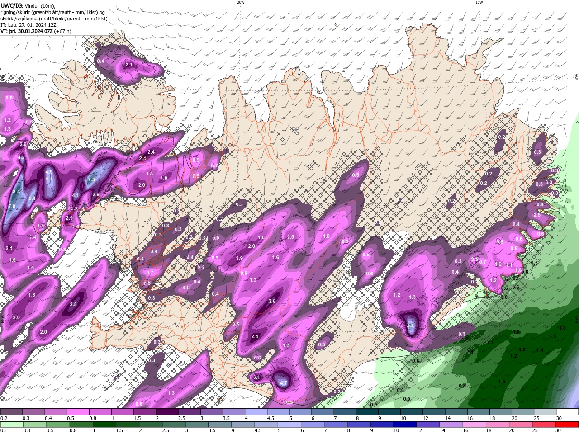Image resolution: width=579 pixels, height=434 pixels.
Task: Click the init time 'IT: Lau. 27. 01. 2024 12Z'
Action: 28,25
